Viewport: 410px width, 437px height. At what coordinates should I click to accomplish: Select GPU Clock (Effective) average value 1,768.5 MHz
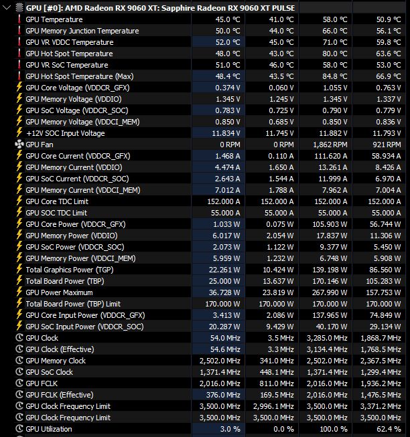381,349
